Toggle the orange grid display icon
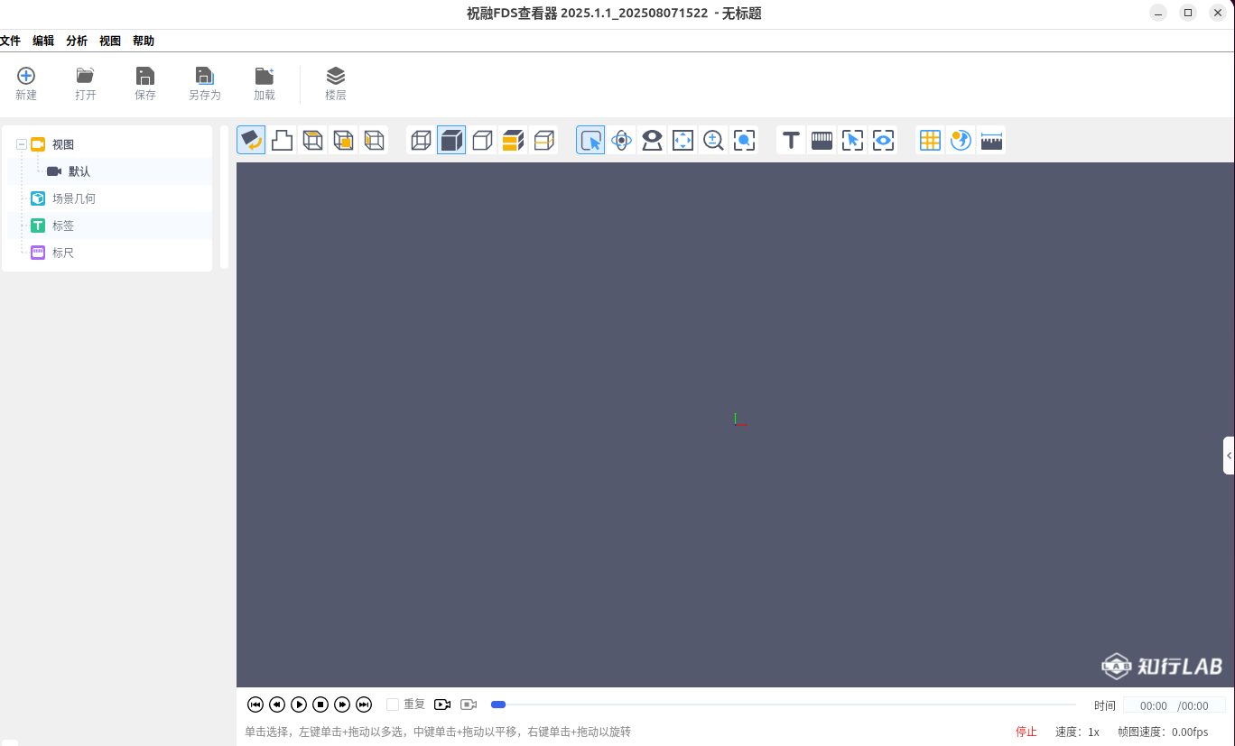Image resolution: width=1235 pixels, height=746 pixels. pos(930,140)
